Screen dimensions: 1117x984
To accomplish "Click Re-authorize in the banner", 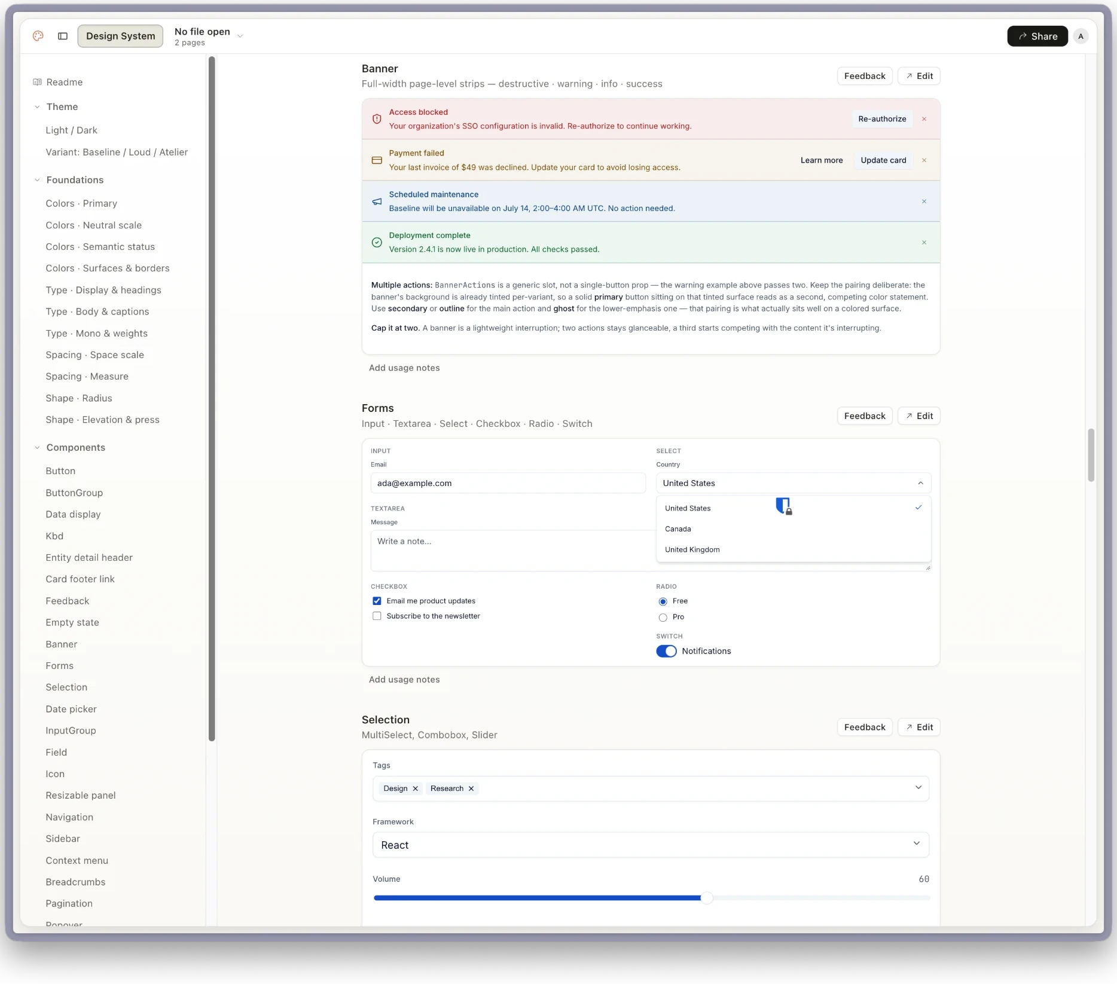I will (882, 119).
